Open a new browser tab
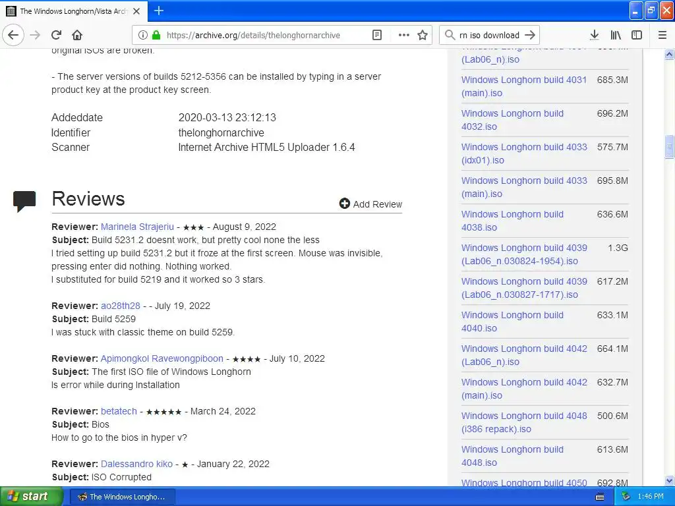This screenshot has width=675, height=506. tap(159, 11)
